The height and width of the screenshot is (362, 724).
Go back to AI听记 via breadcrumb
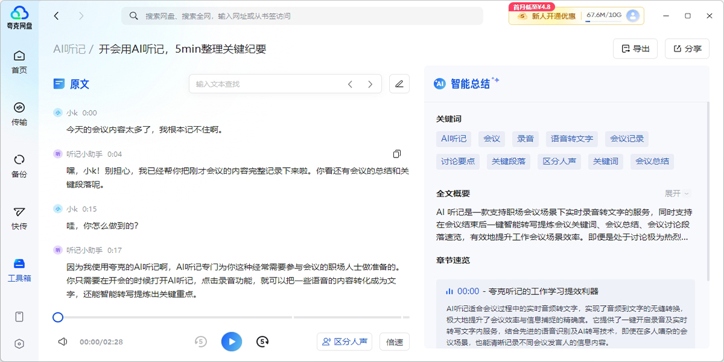pos(69,49)
